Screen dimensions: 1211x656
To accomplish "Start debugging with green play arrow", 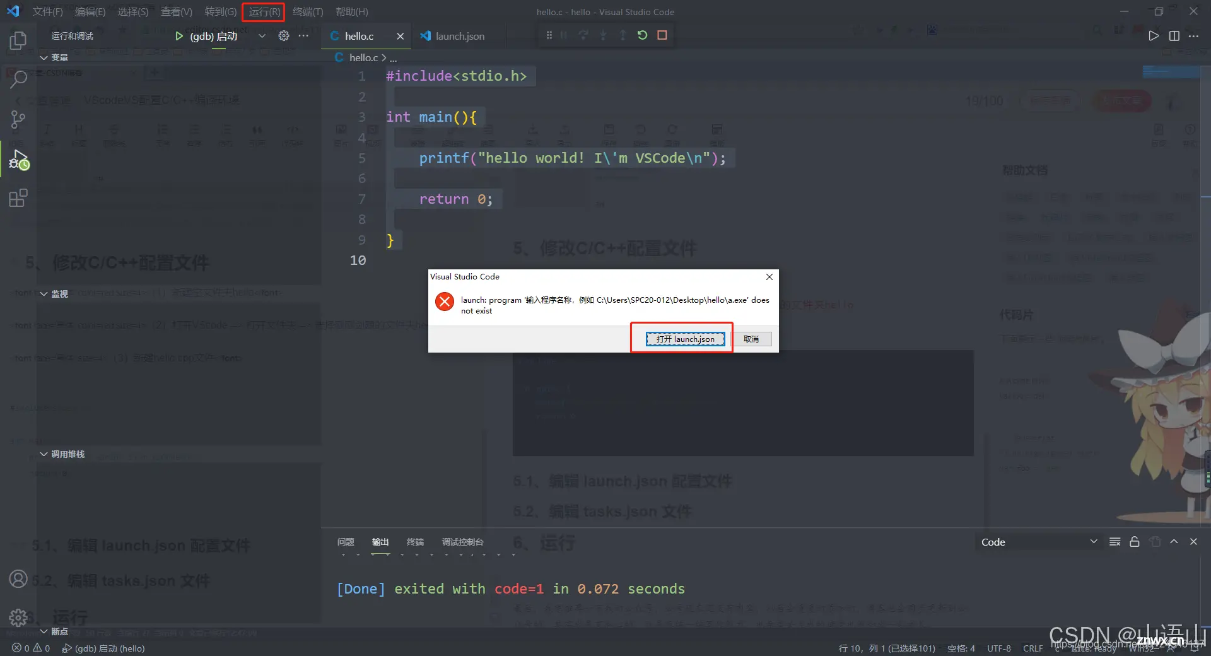I will tap(179, 36).
